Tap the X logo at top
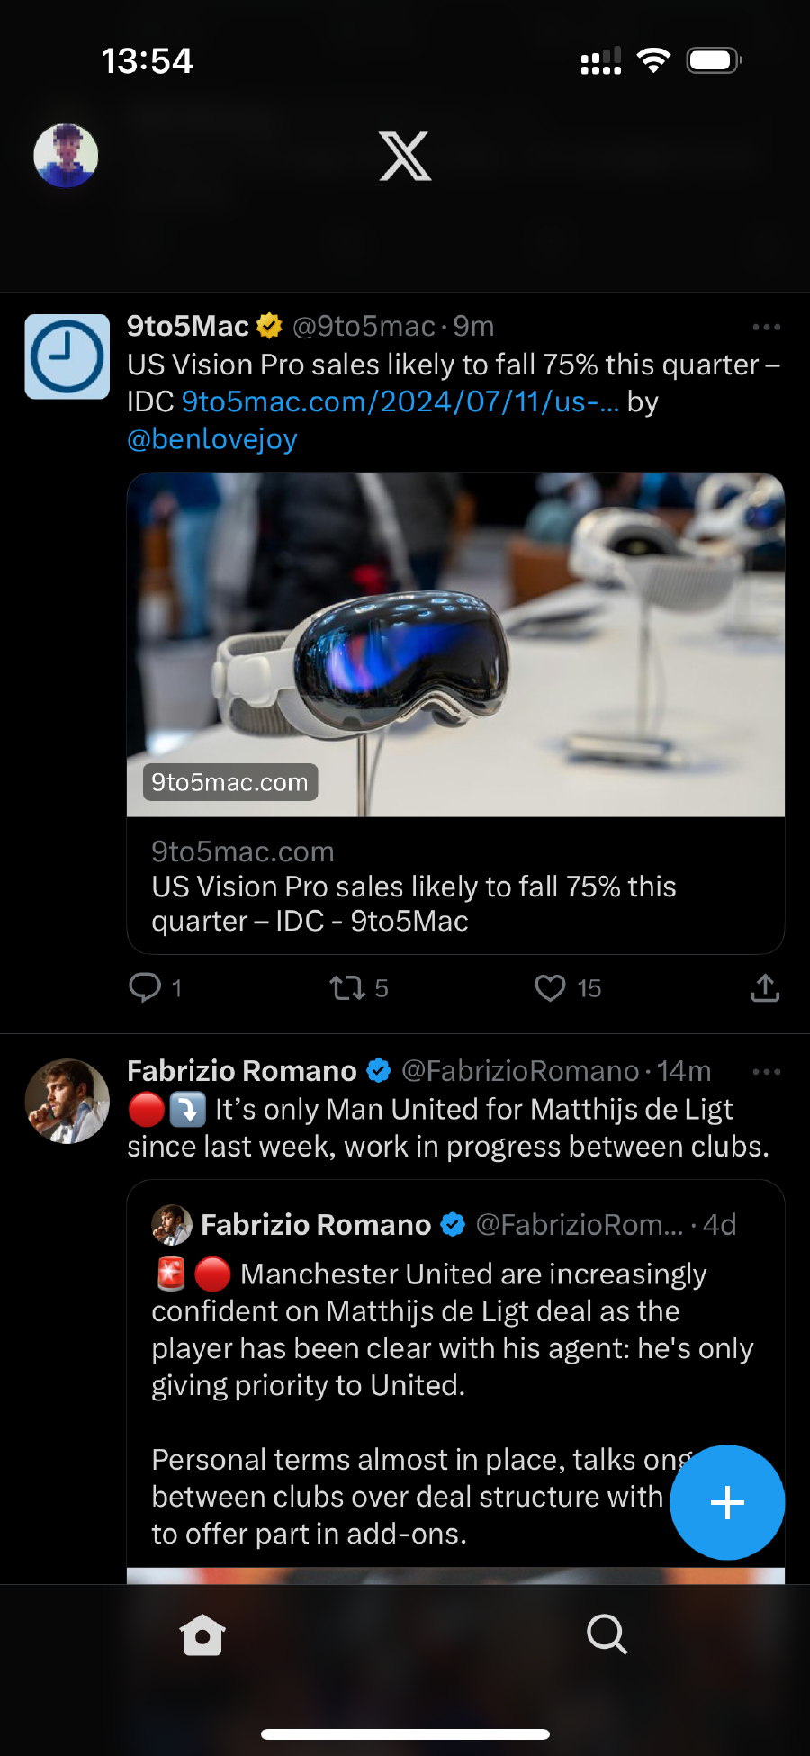This screenshot has height=1756, width=810. [405, 157]
